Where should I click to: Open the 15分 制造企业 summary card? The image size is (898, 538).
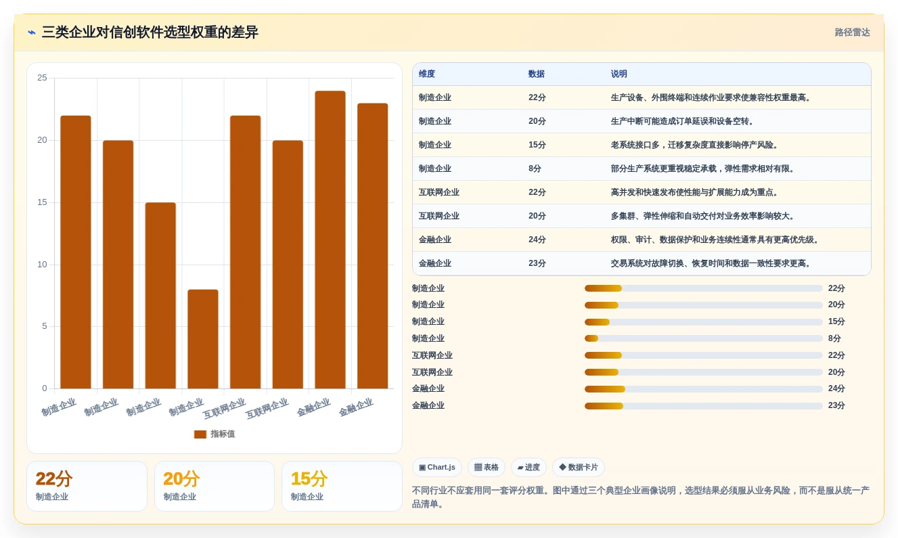click(342, 486)
